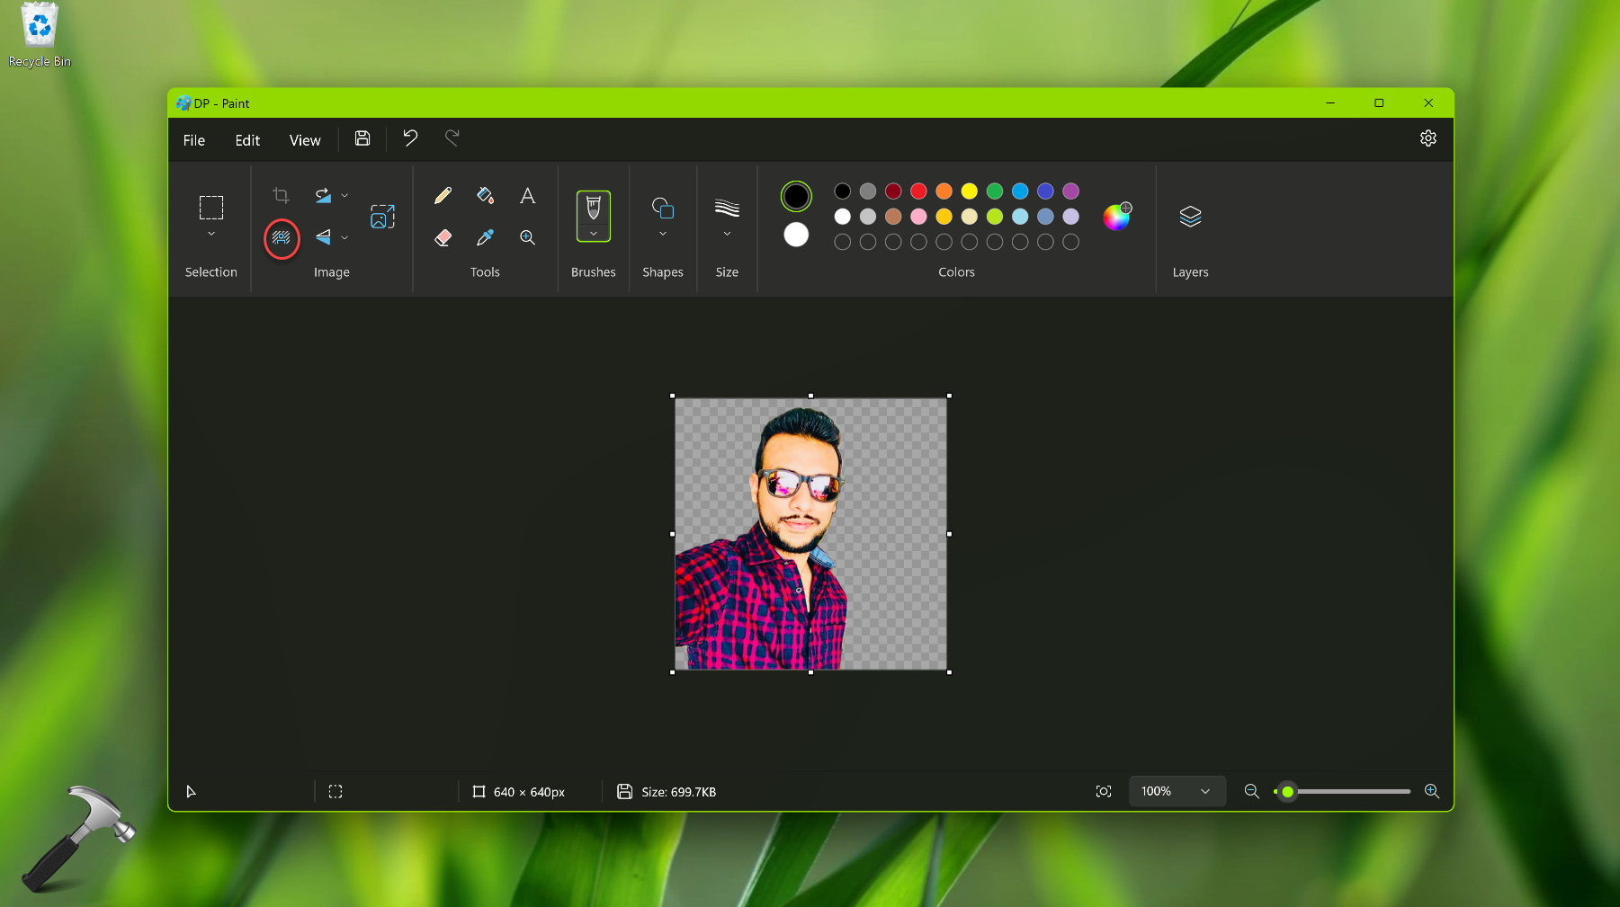Open Paint settings
The height and width of the screenshot is (907, 1620).
click(x=1428, y=138)
